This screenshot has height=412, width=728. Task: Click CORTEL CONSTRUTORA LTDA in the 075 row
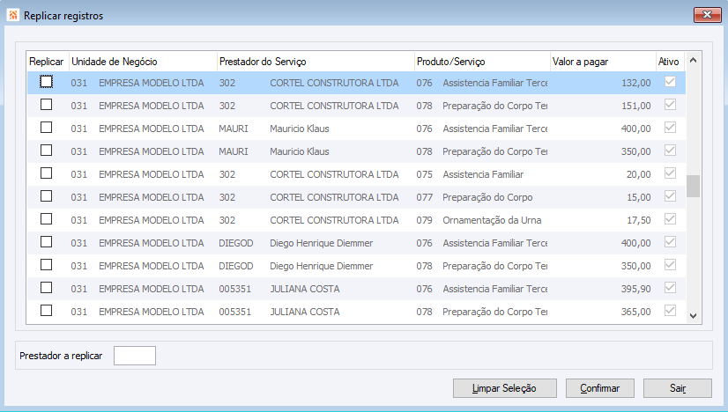coord(334,174)
